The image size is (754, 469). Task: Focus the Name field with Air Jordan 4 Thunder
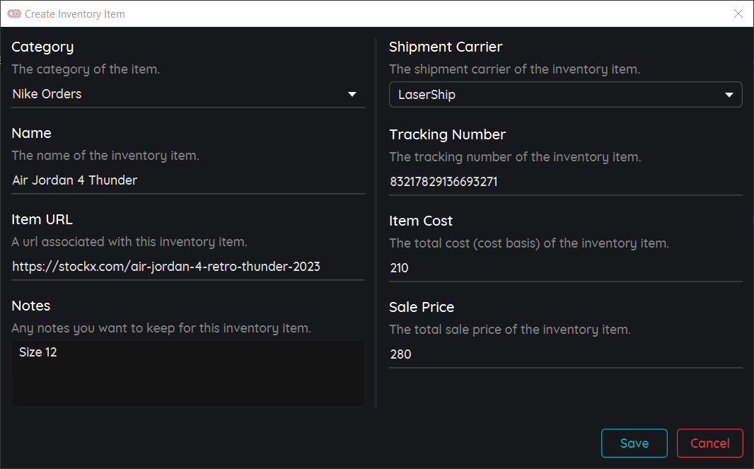tap(187, 180)
